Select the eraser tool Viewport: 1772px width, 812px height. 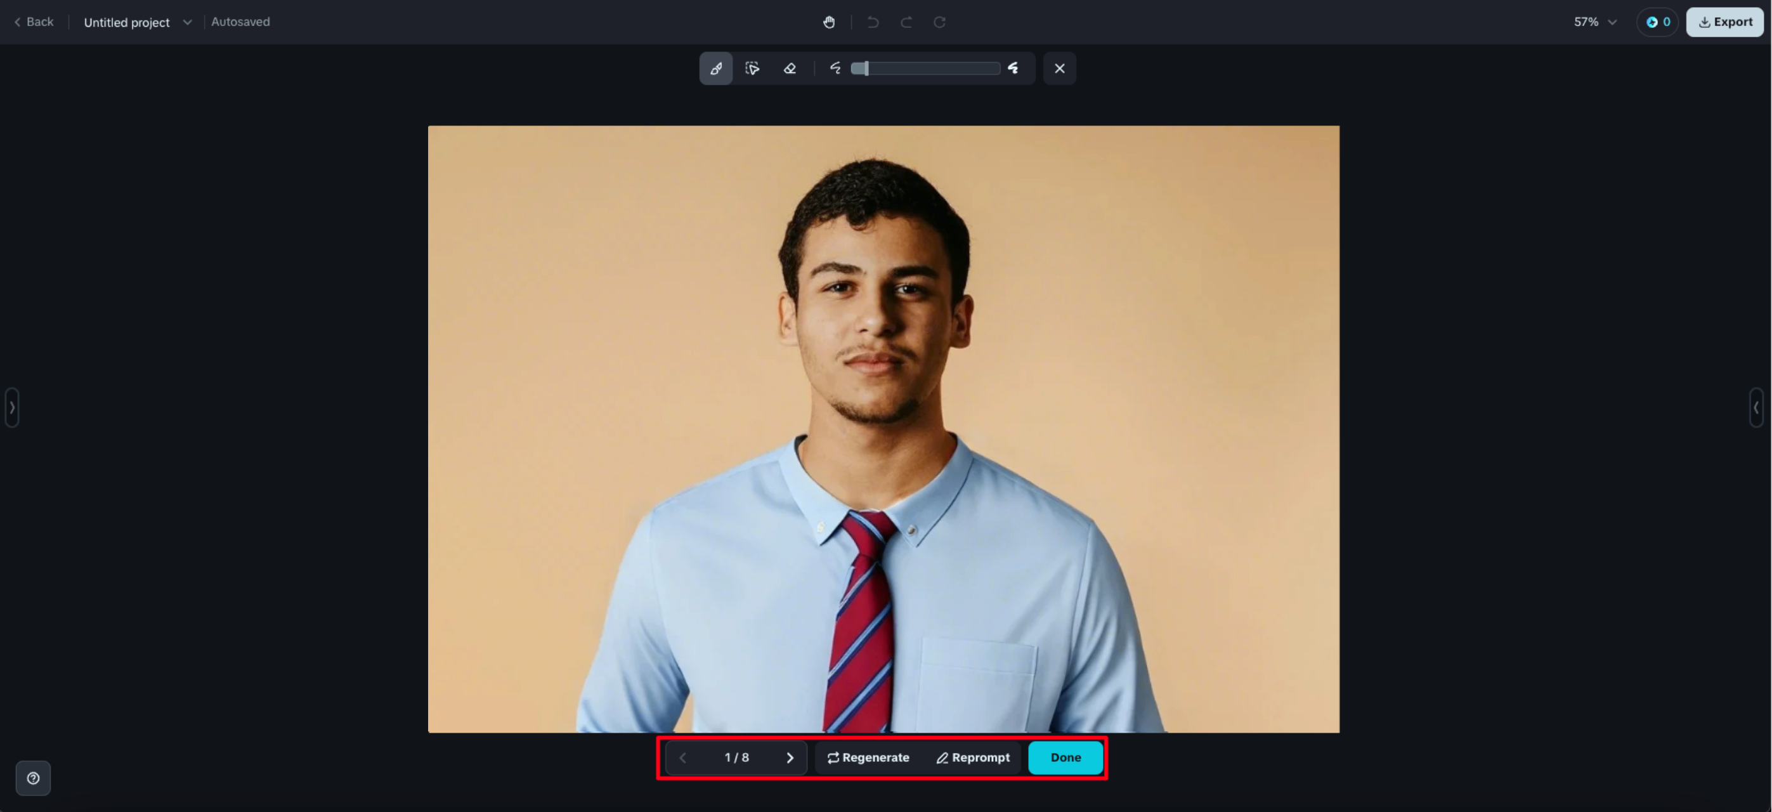pos(789,68)
